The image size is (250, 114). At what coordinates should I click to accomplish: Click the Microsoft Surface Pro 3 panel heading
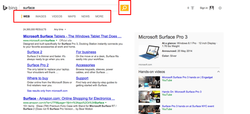point(163,37)
